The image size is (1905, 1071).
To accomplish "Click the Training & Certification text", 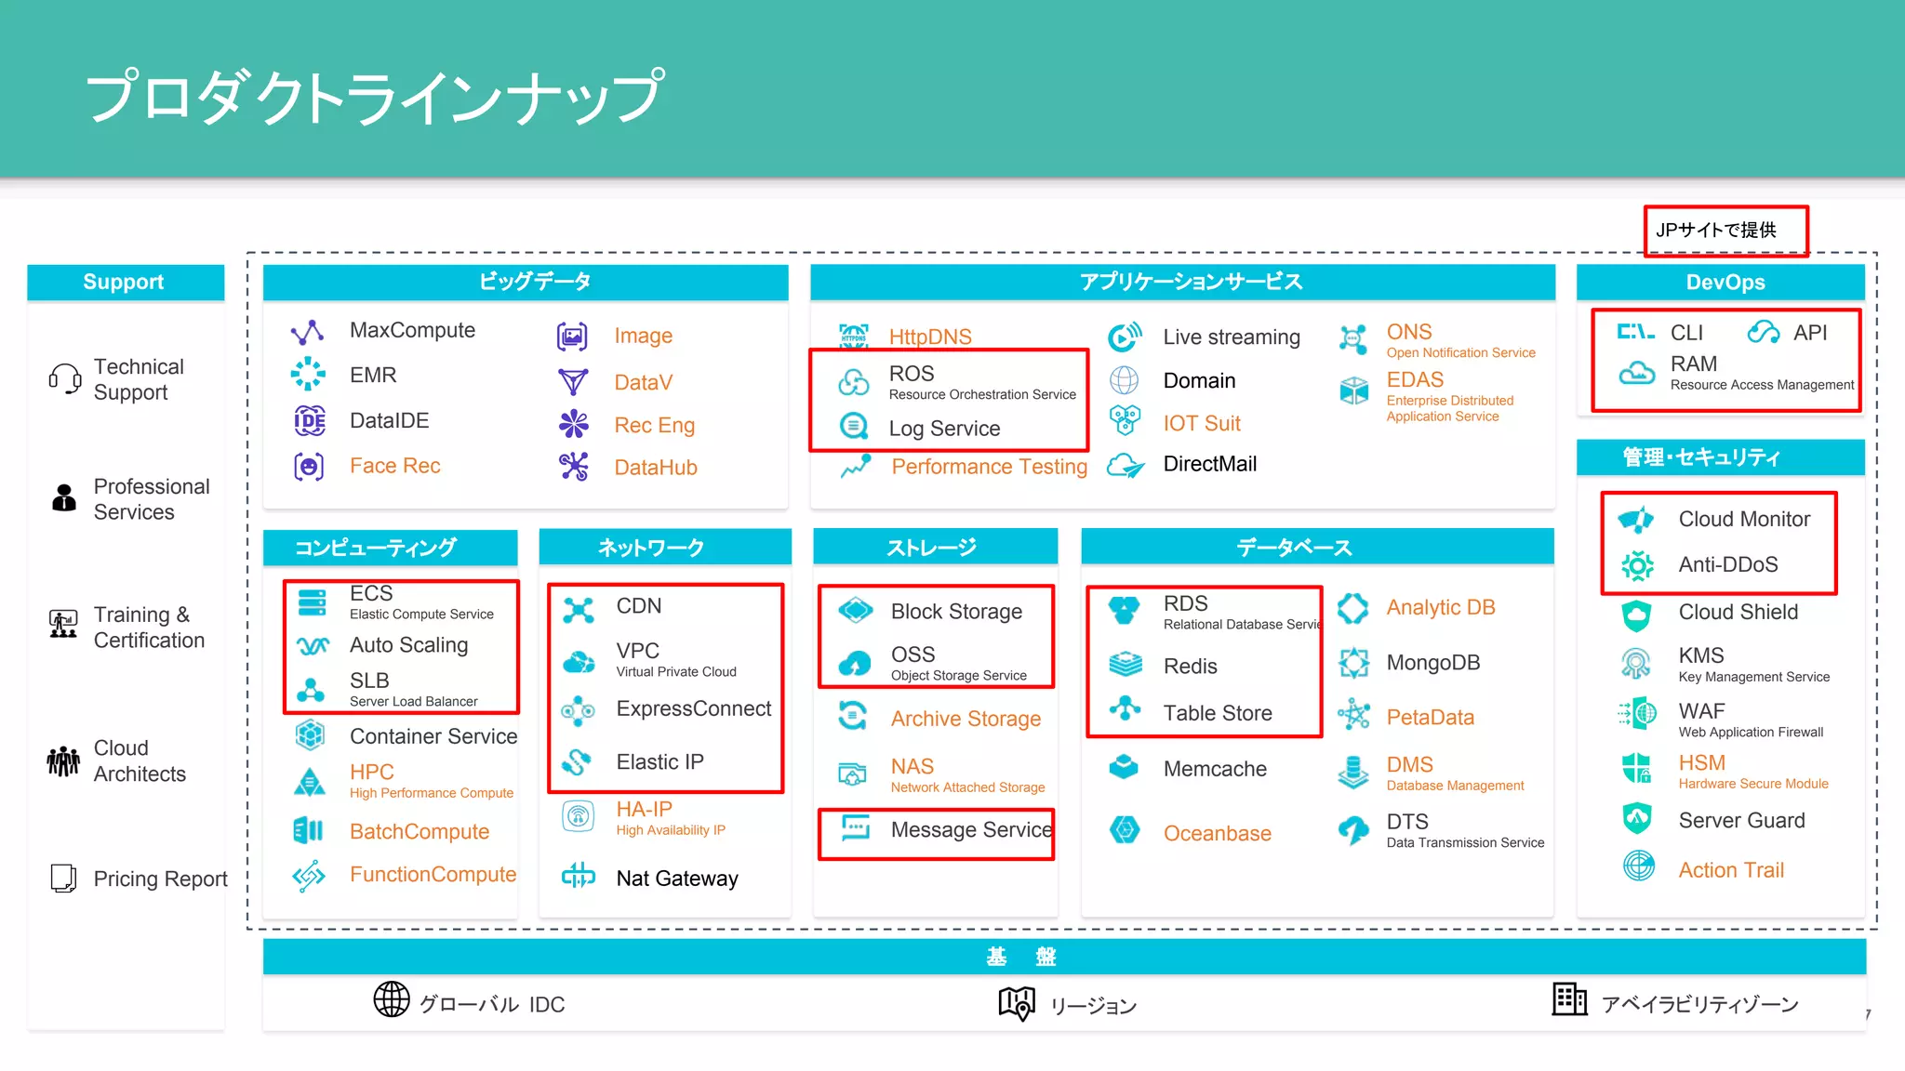I will click(149, 628).
